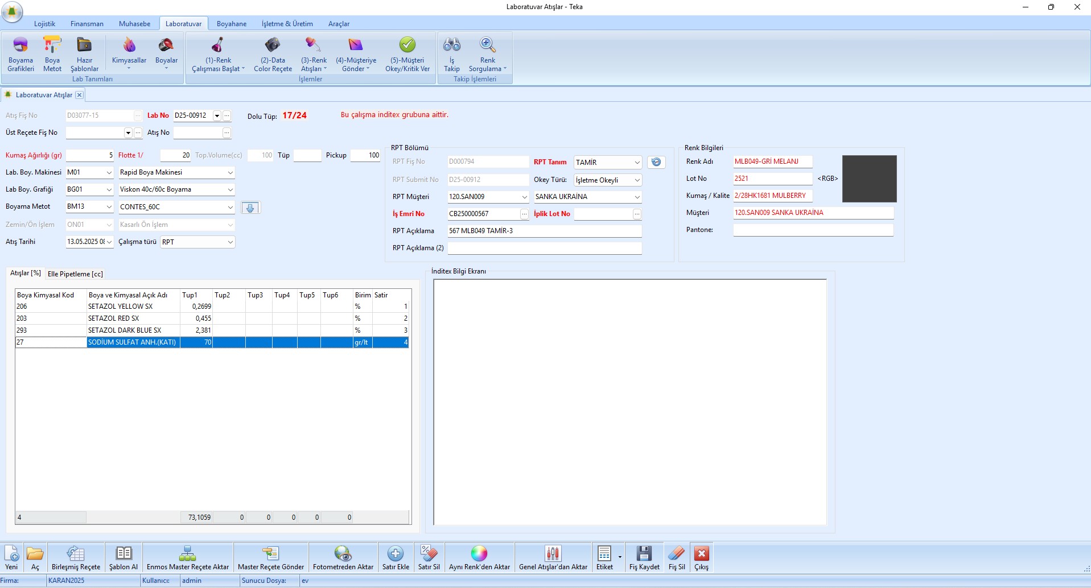The width and height of the screenshot is (1091, 588).
Task: Click the Etiket button
Action: pyautogui.click(x=604, y=557)
